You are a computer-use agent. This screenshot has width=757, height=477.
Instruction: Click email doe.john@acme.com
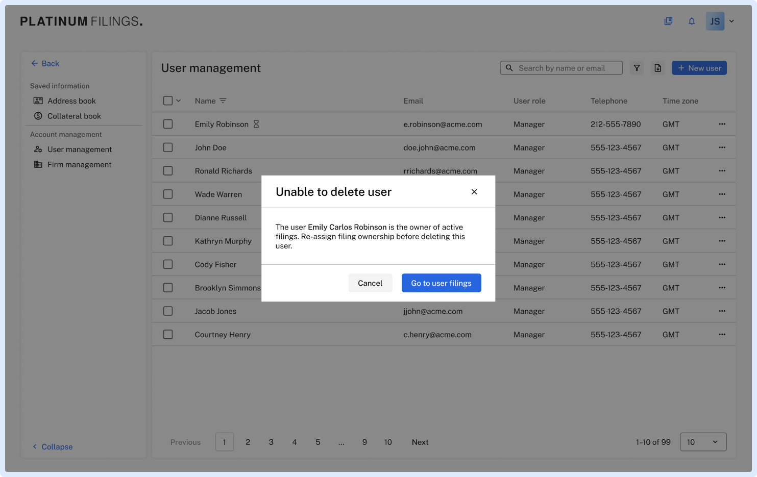click(x=439, y=148)
